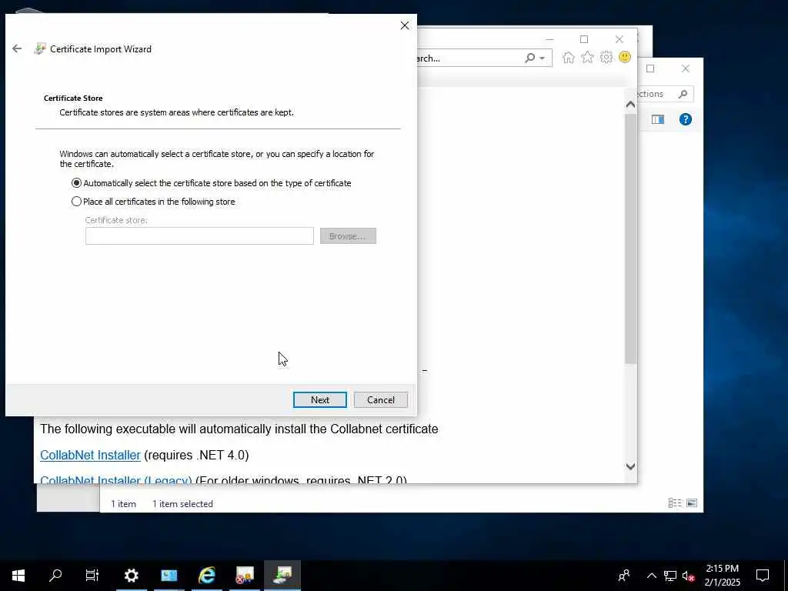
Task: Open taskbar search
Action: click(x=55, y=576)
